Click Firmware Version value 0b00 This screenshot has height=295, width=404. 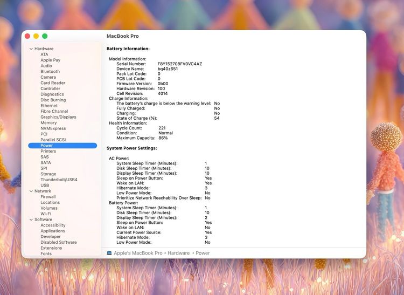(163, 84)
